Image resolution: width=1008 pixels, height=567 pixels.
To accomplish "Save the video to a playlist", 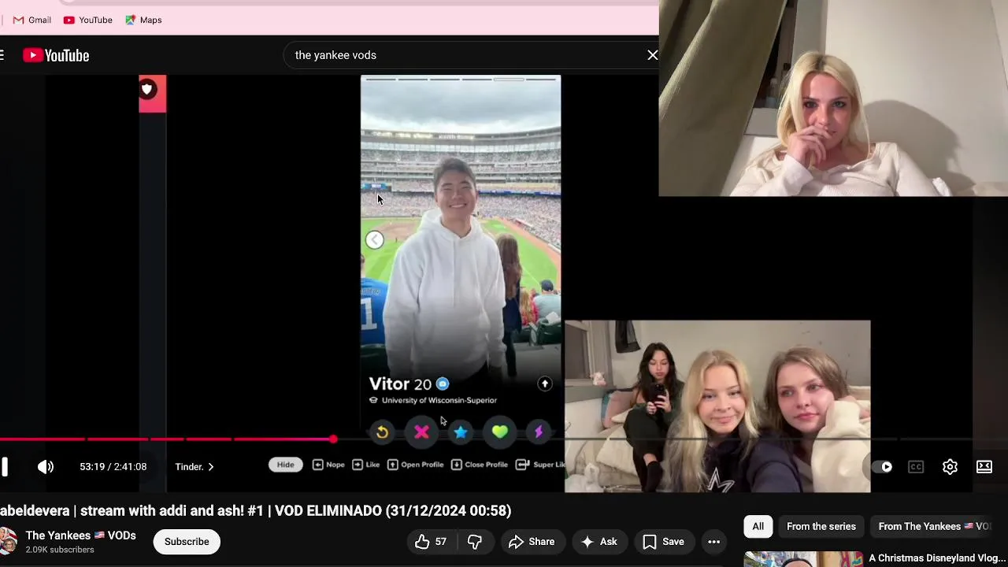I will click(663, 542).
